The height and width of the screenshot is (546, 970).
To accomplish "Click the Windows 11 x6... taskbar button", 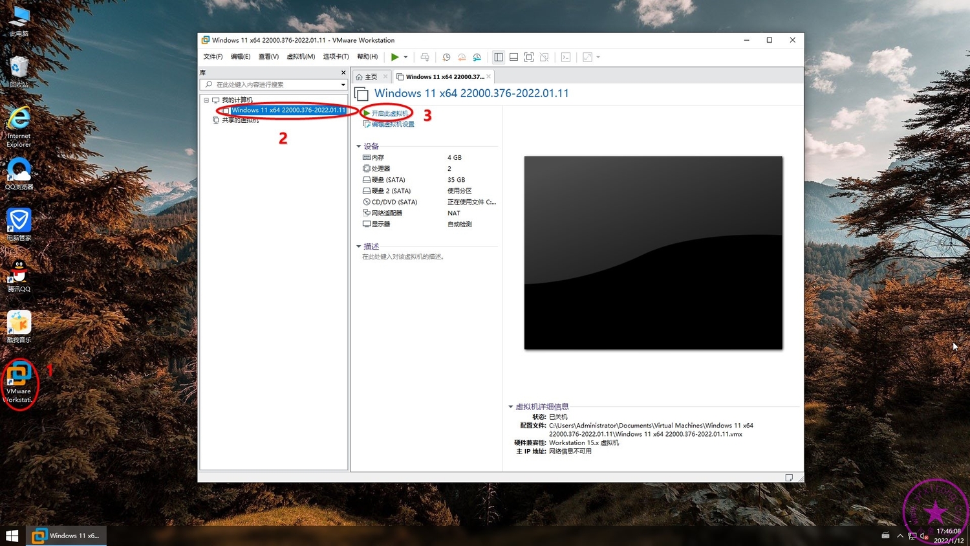I will [67, 536].
